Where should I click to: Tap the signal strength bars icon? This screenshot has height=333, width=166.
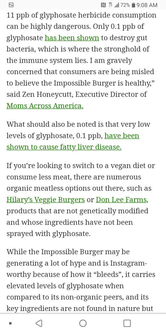(116, 5)
